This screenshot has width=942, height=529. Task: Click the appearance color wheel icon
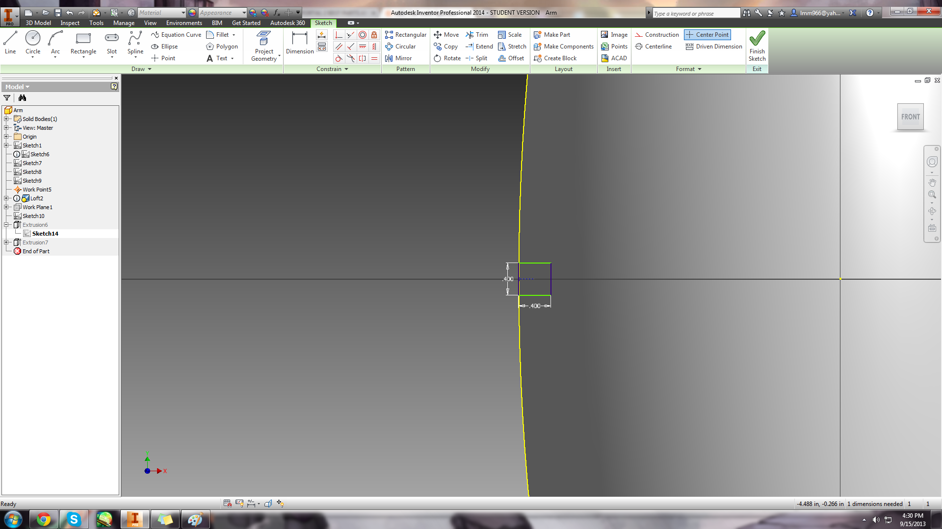coord(192,13)
